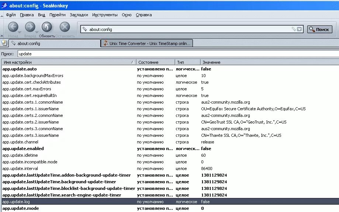Click the Forward navigation arrow icon
This screenshot has height=212, width=339.
tap(30, 27)
